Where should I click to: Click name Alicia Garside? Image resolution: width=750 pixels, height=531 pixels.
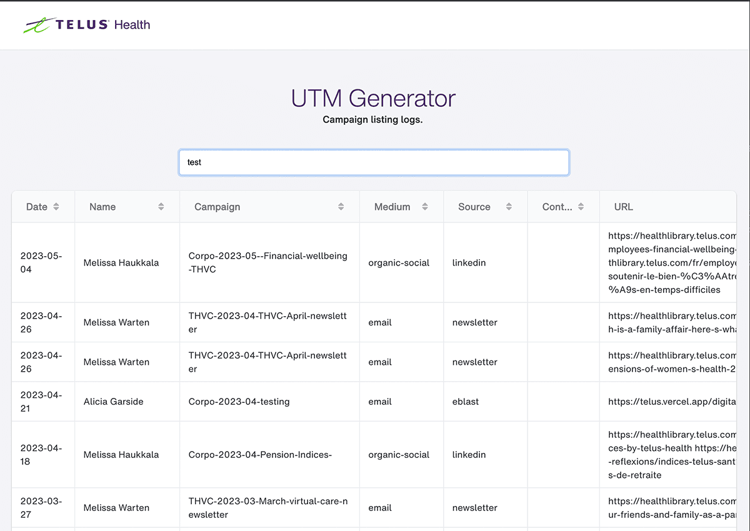coord(114,402)
